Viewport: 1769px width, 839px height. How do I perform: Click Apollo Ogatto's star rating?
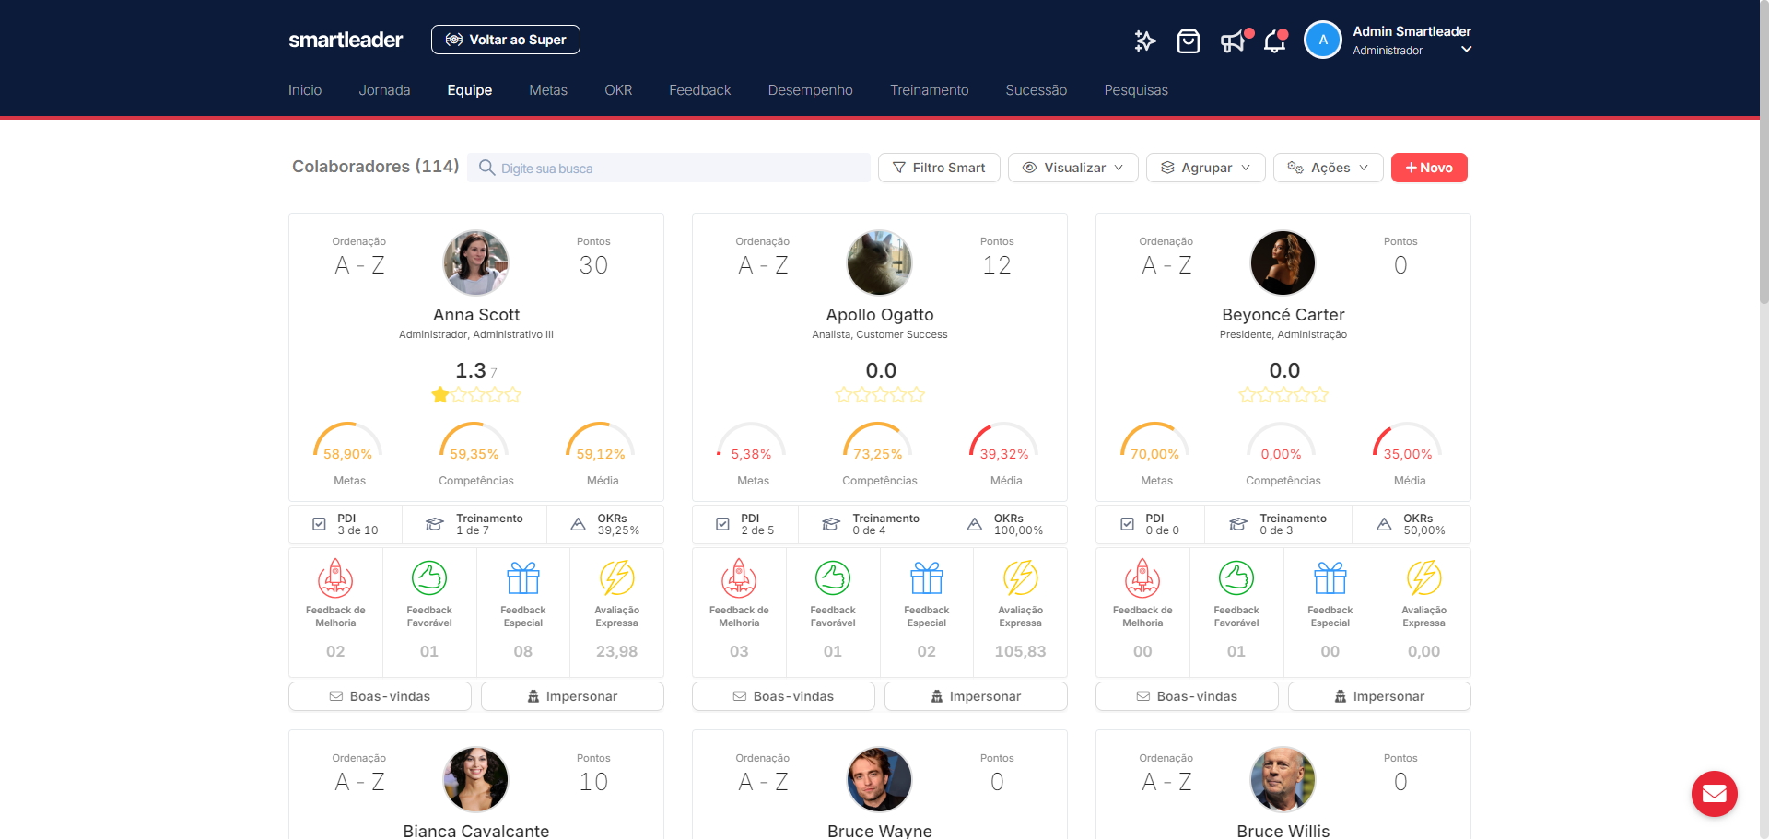tap(880, 395)
